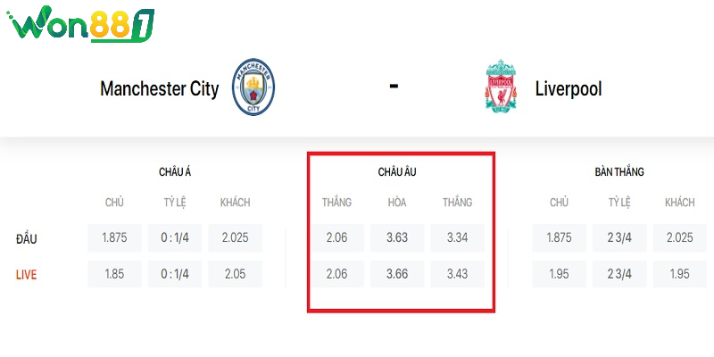Click Châu Á opening home odds 1.875

click(x=114, y=238)
